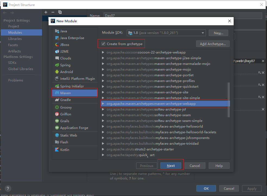Select Artifacts in the left sidebar
This screenshot has width=267, height=196.
click(x=14, y=51)
